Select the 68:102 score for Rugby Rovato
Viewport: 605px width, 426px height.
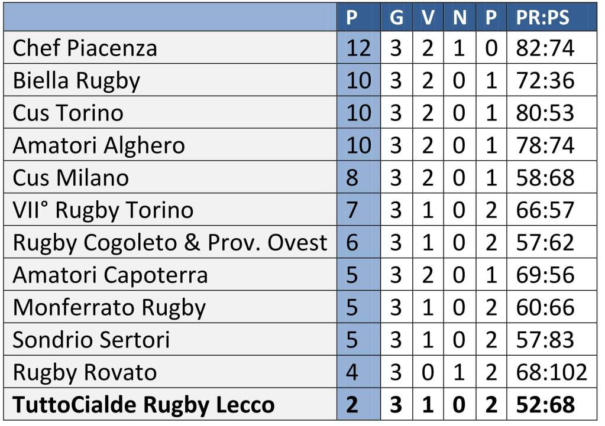click(551, 373)
